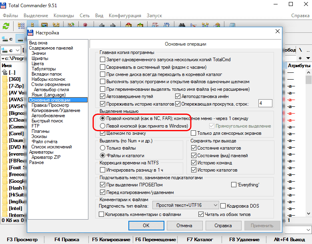The width and height of the screenshot is (312, 244).
Task: Click the F5 Копирование button
Action: point(111,240)
